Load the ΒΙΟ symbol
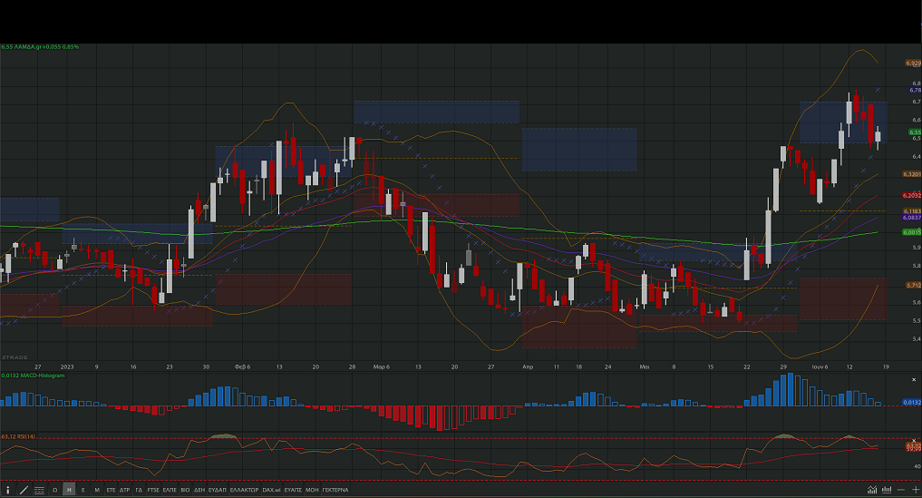This screenshot has width=922, height=498. click(185, 490)
